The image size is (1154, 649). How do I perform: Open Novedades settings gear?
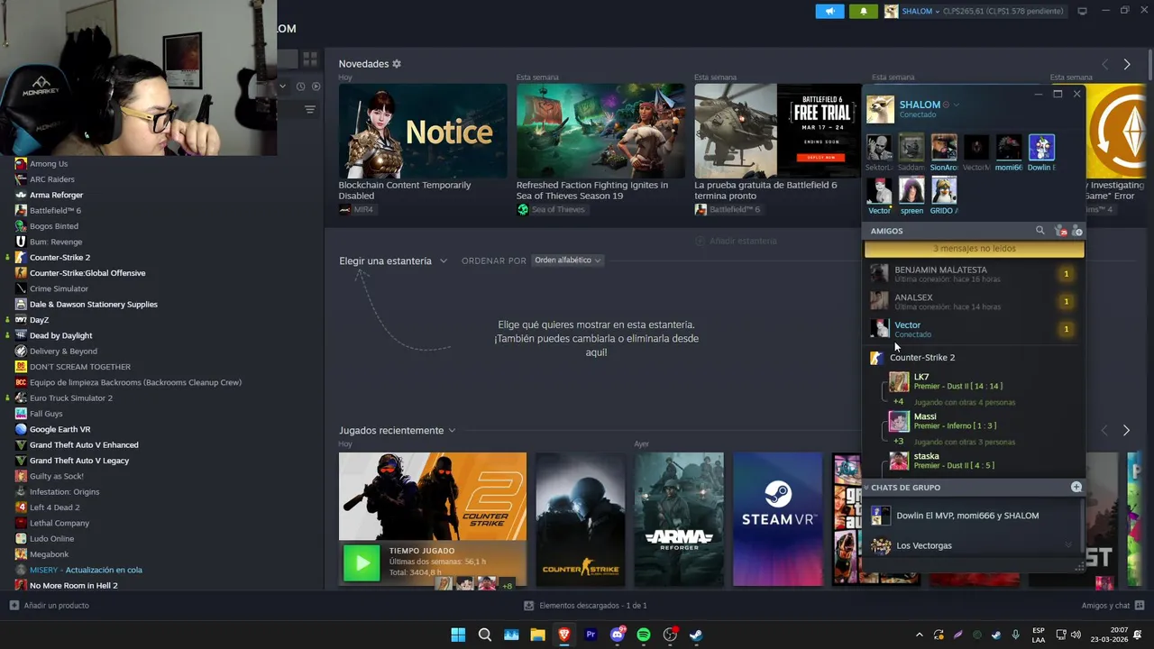[x=397, y=64]
